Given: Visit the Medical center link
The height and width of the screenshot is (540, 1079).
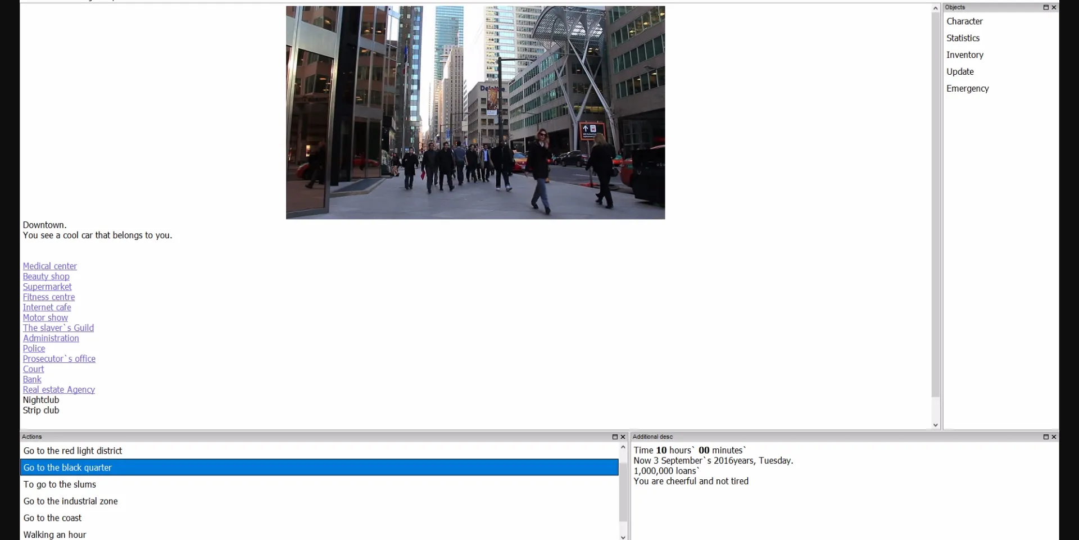Looking at the screenshot, I should [50, 266].
